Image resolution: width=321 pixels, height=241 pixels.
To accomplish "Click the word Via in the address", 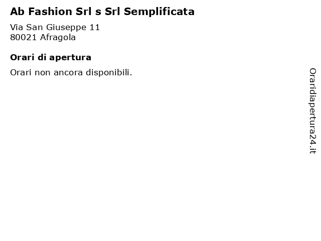I will (17, 27).
